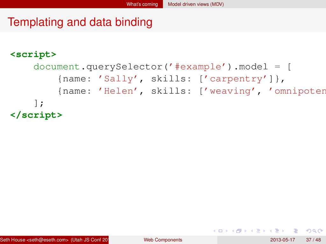
Task: Click the go back curved arrow icon
Action: pos(309,231)
